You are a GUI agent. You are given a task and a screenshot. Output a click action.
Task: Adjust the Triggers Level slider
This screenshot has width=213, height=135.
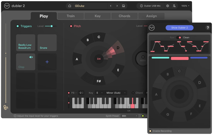tap(51, 26)
